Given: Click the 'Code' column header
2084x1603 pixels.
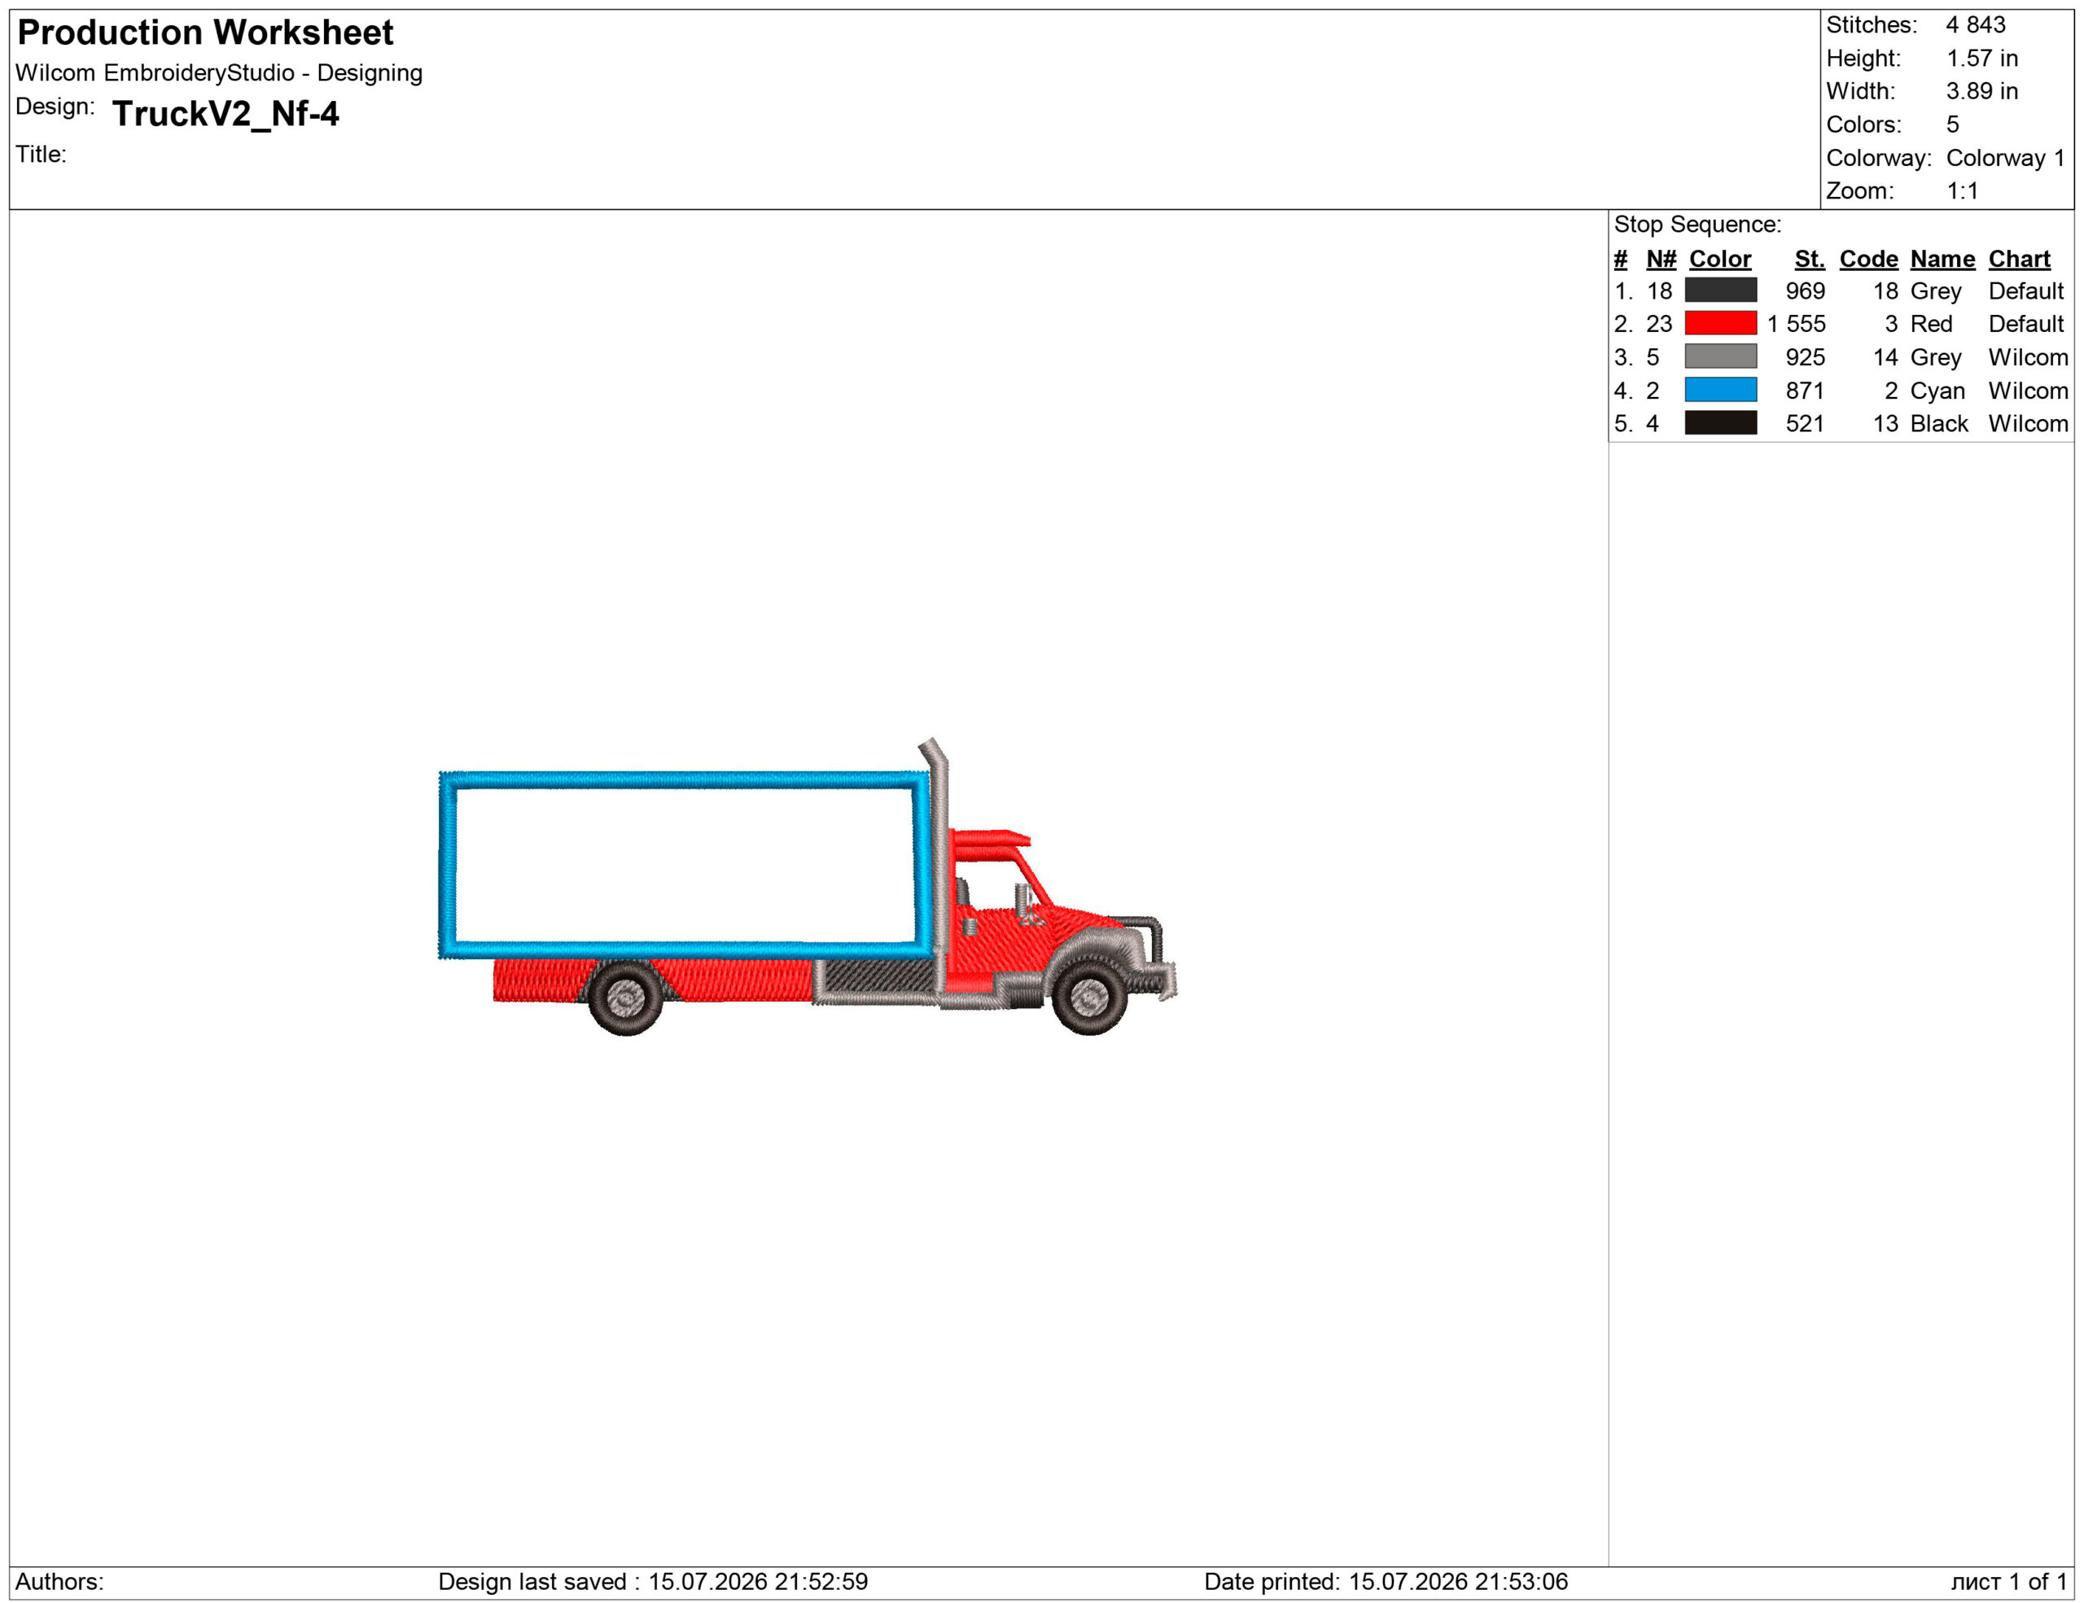Looking at the screenshot, I should click(1869, 260).
